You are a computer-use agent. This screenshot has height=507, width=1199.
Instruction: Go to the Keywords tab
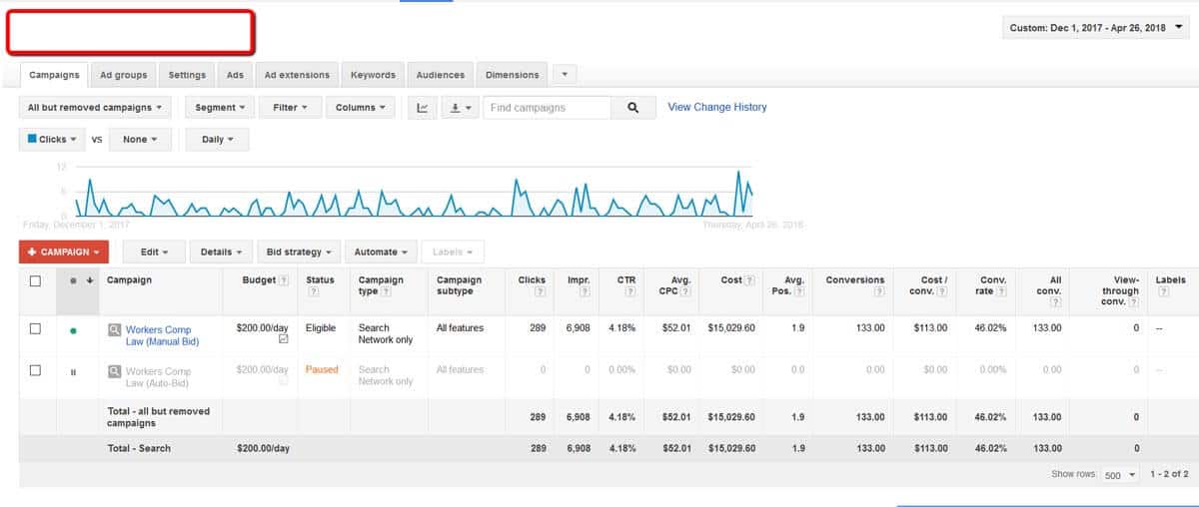373,75
